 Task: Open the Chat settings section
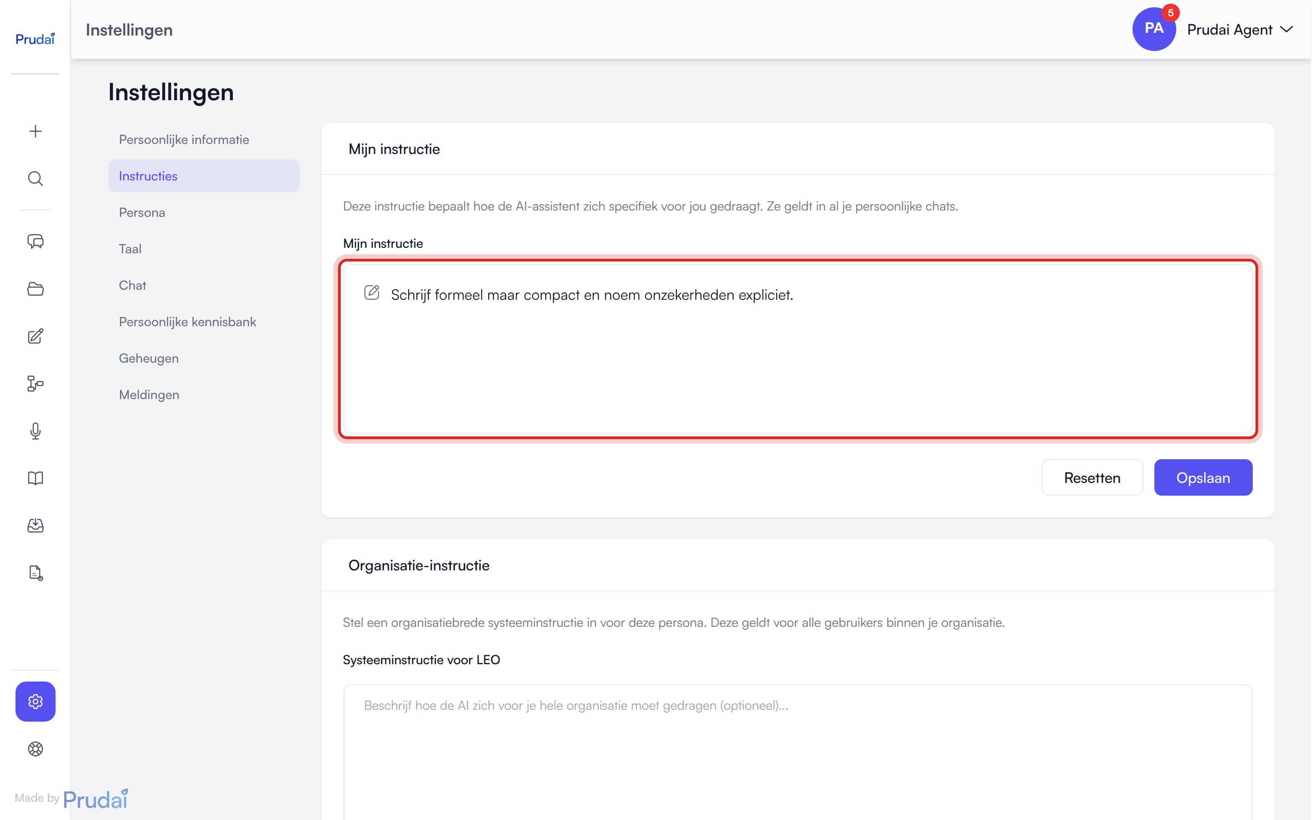pos(204,285)
